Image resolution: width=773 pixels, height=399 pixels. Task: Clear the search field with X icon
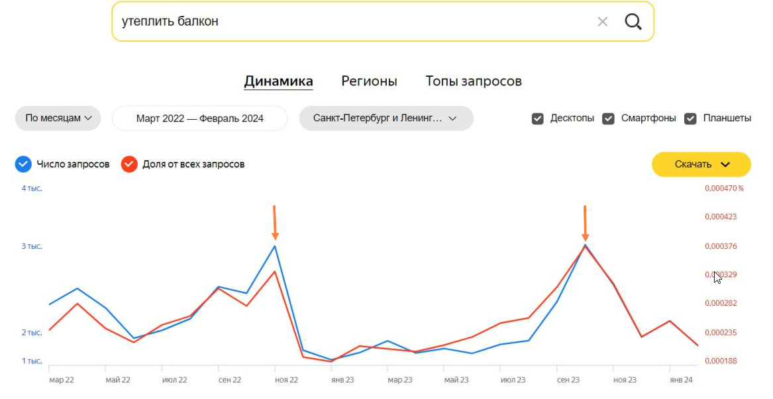pos(602,22)
